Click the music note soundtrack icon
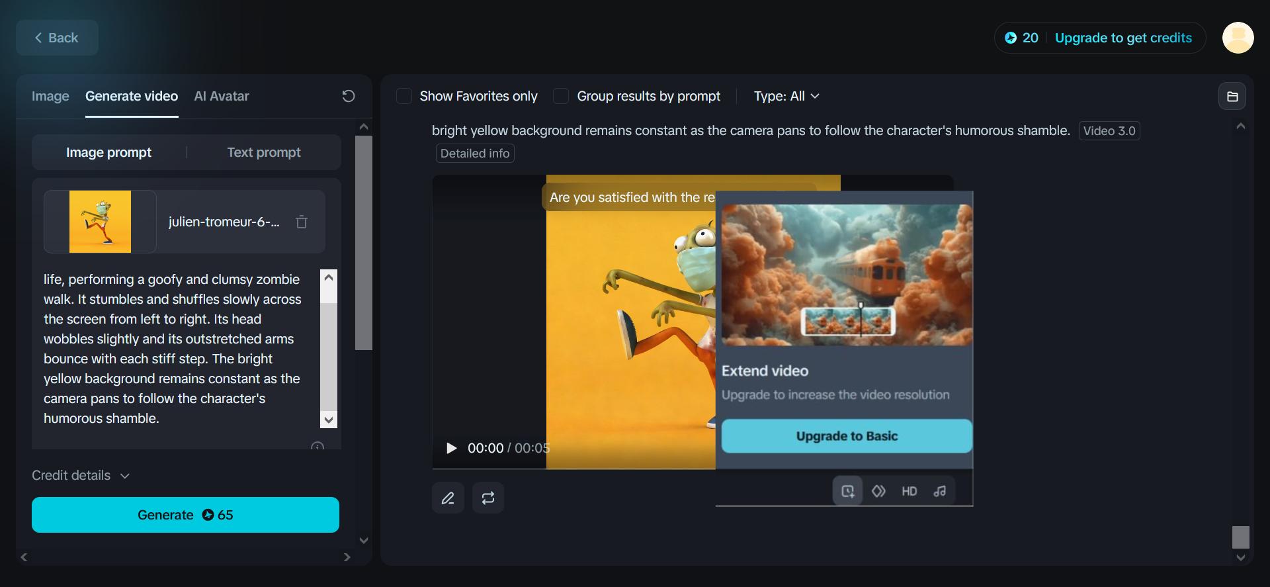Screen dimensions: 1270x587 pos(940,491)
